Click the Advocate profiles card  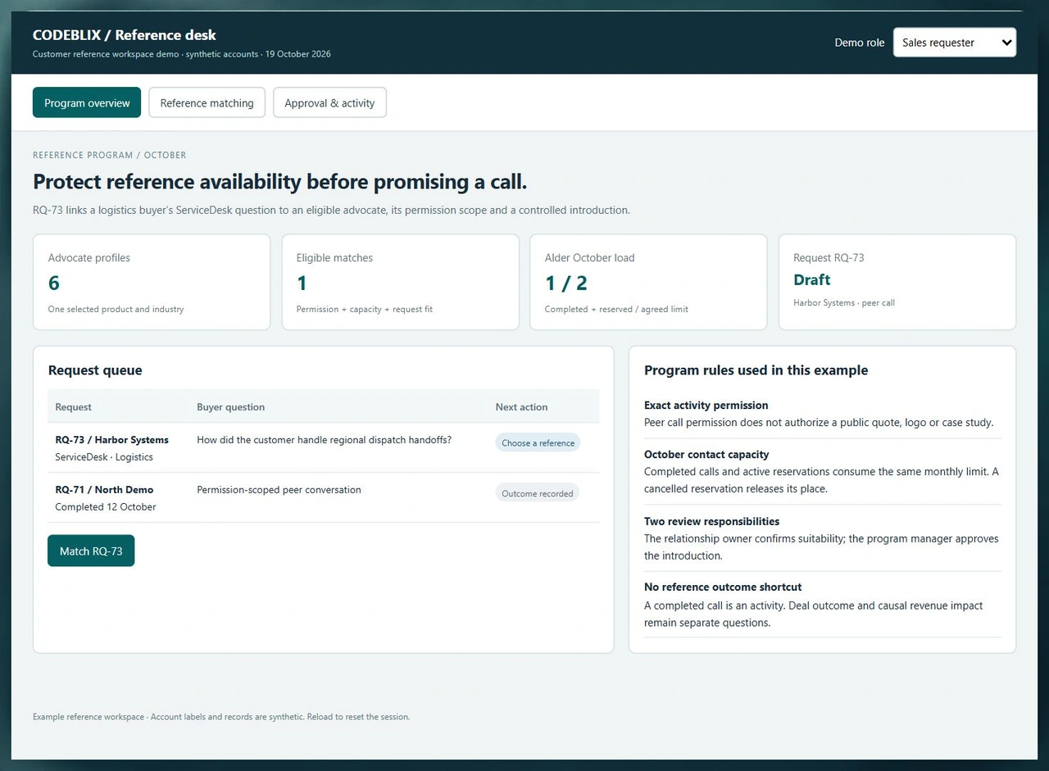pyautogui.click(x=152, y=282)
